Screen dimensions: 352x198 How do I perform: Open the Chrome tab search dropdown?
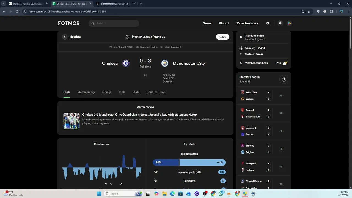click(x=4, y=4)
